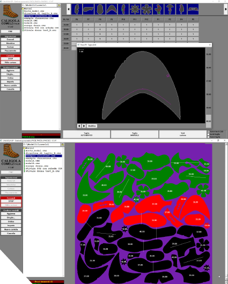Click the Caligola sandal logo in lower window

(x=11, y=151)
